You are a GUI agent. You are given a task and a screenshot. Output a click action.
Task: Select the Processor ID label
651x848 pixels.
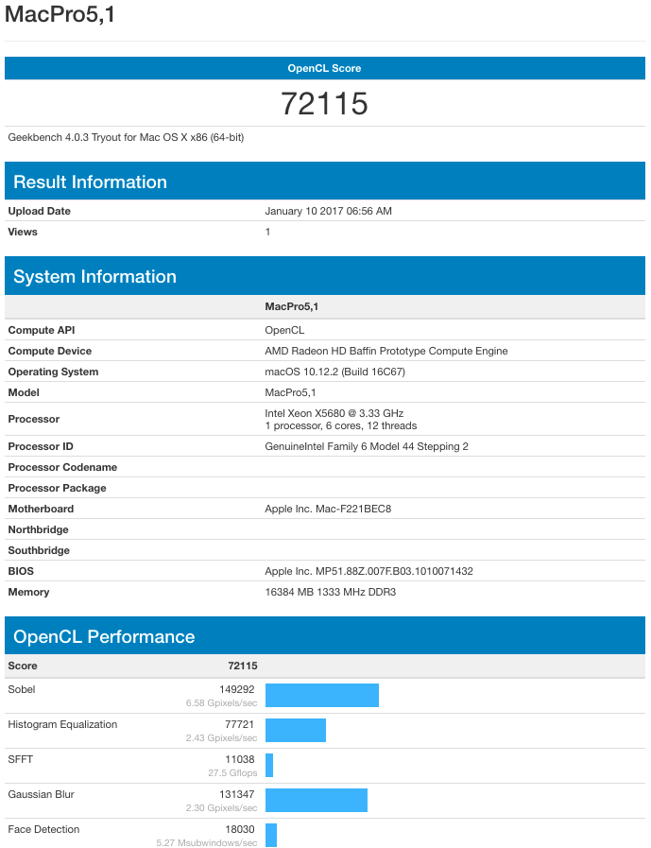coord(41,446)
